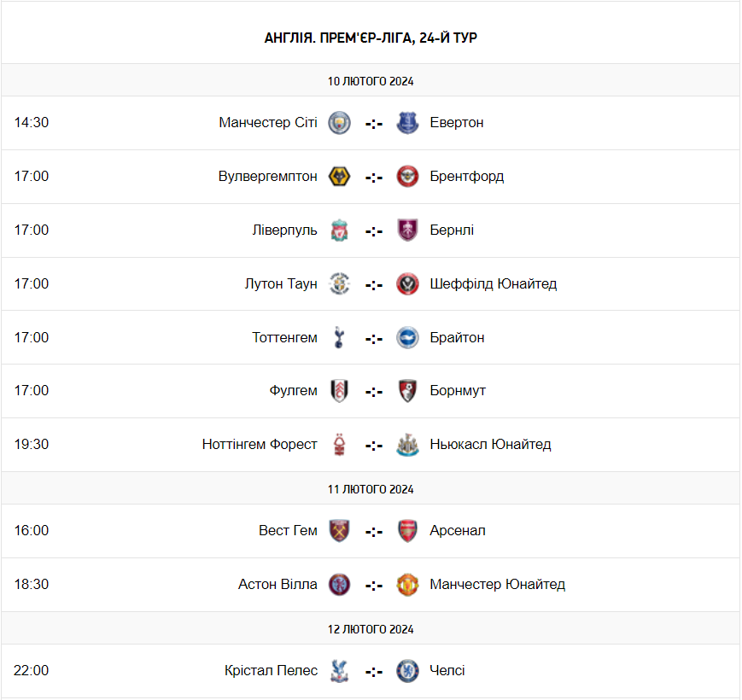Click the Bournemouth club crest
Screen dimensions: 742x700
[x=408, y=391]
